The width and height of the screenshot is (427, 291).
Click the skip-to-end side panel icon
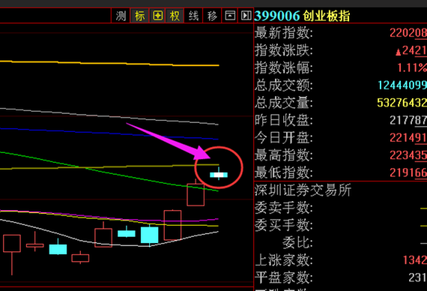[246, 16]
